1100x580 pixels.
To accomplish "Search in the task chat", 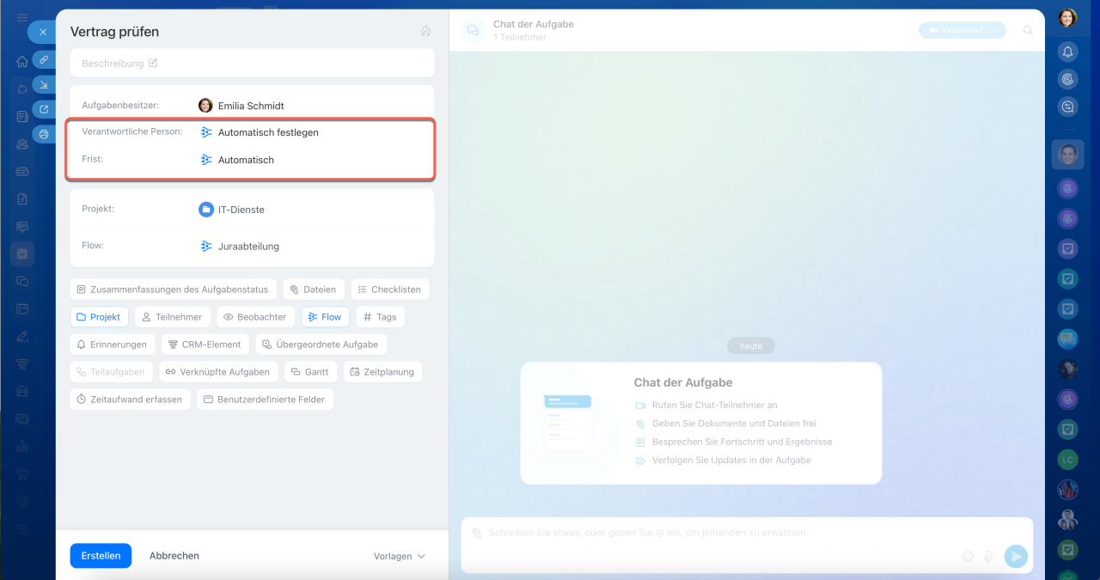I will [1028, 30].
